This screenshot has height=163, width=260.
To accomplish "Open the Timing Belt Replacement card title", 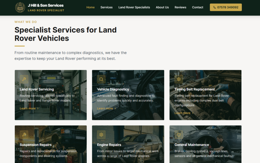I will 194,89.
